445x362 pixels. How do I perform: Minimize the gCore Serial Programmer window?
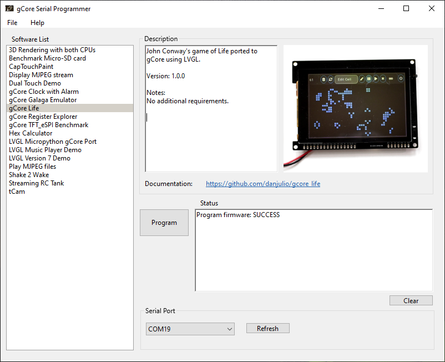coord(381,8)
